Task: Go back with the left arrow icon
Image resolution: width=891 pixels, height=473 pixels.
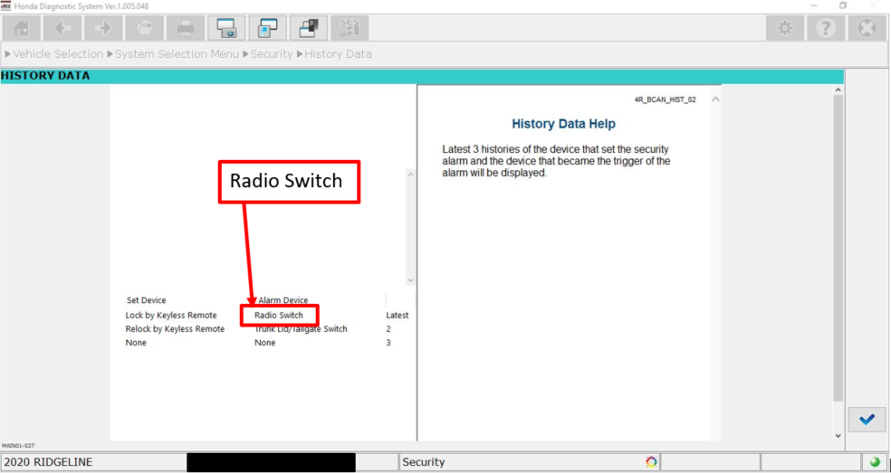Action: pos(62,28)
